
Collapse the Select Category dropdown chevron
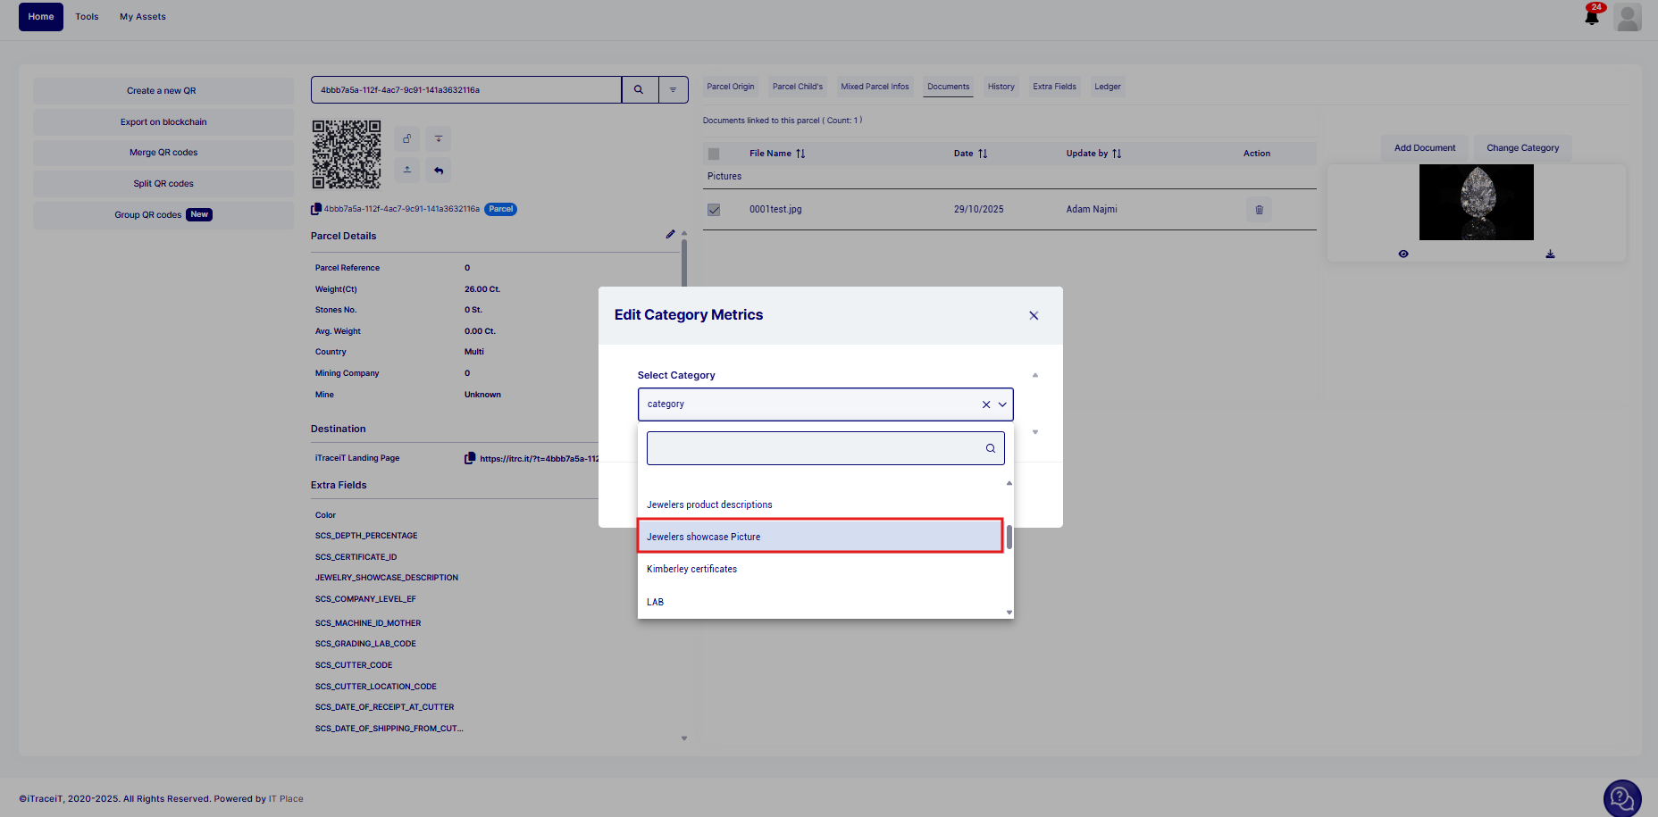pyautogui.click(x=1002, y=404)
